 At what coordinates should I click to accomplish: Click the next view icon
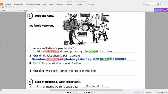pos(94,92)
